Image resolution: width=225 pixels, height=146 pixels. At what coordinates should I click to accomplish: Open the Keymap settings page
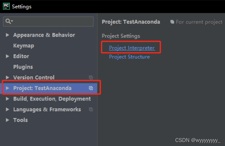click(24, 46)
